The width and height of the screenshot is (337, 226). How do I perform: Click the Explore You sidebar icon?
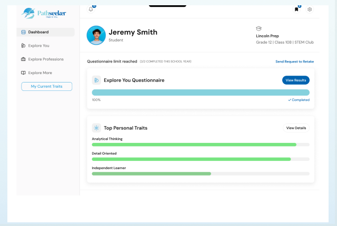pyautogui.click(x=23, y=46)
